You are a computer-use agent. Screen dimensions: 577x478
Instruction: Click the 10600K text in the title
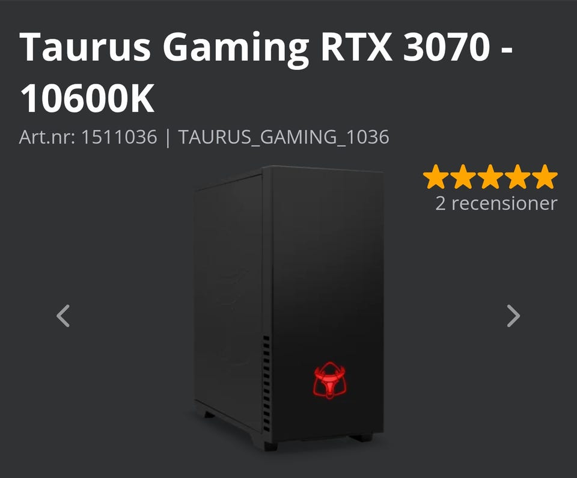pyautogui.click(x=87, y=99)
